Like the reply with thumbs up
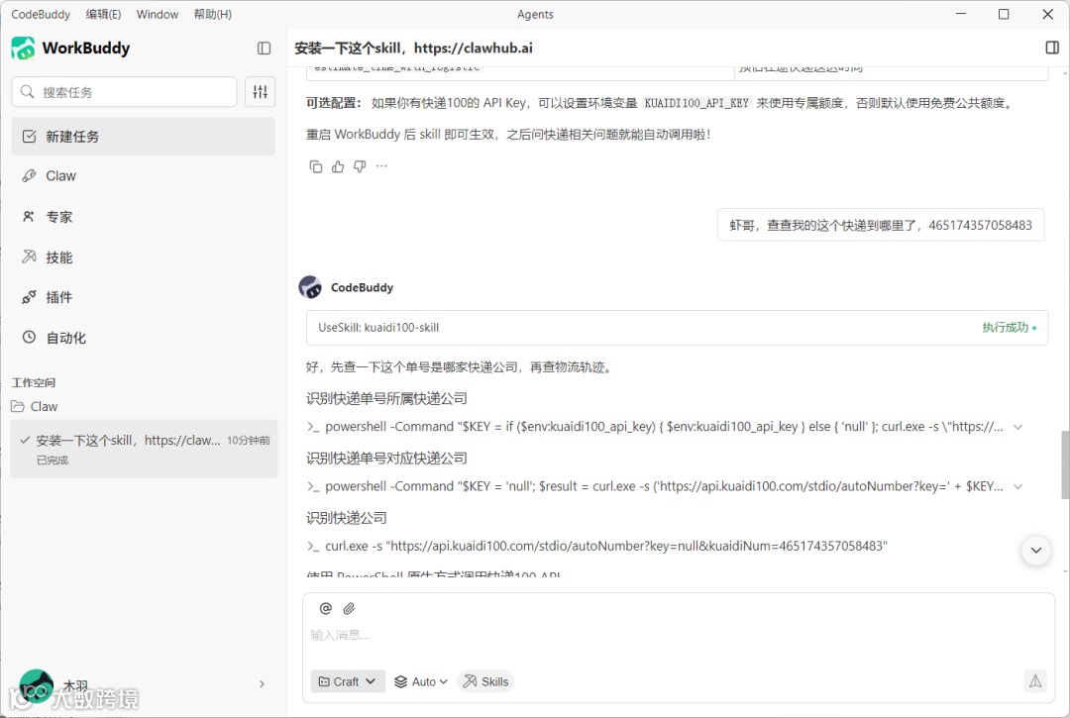The image size is (1070, 718). (x=338, y=166)
